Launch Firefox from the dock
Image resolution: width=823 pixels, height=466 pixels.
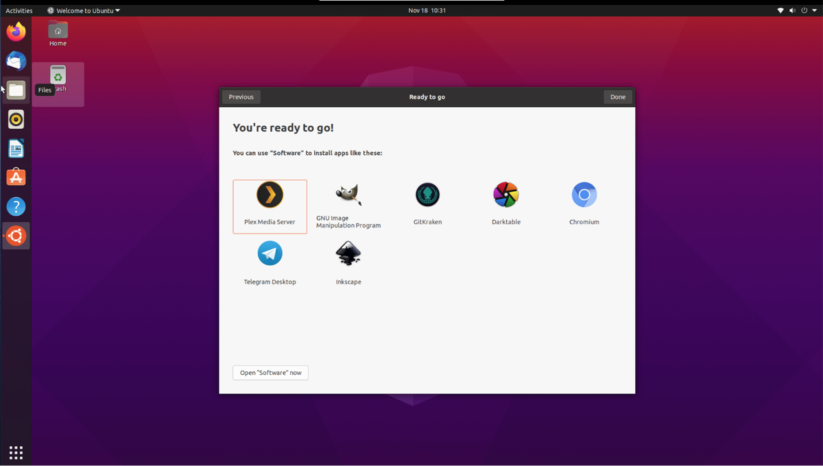tap(15, 31)
